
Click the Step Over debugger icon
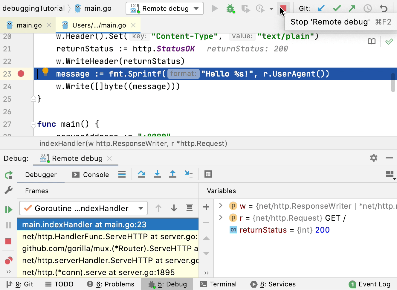[x=141, y=174]
